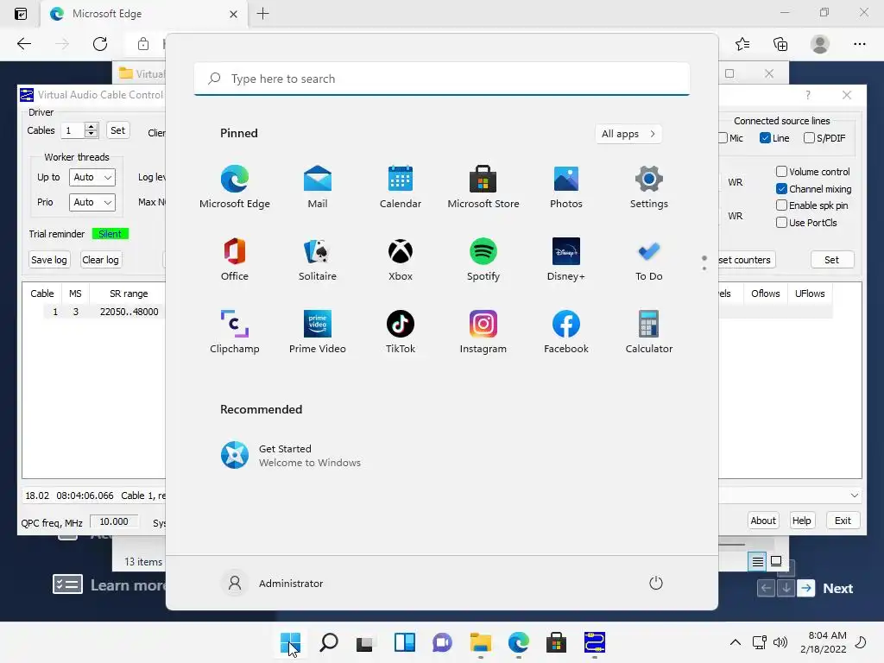Enable the Mic source line checkbox
The width and height of the screenshot is (884, 663).
tap(723, 137)
